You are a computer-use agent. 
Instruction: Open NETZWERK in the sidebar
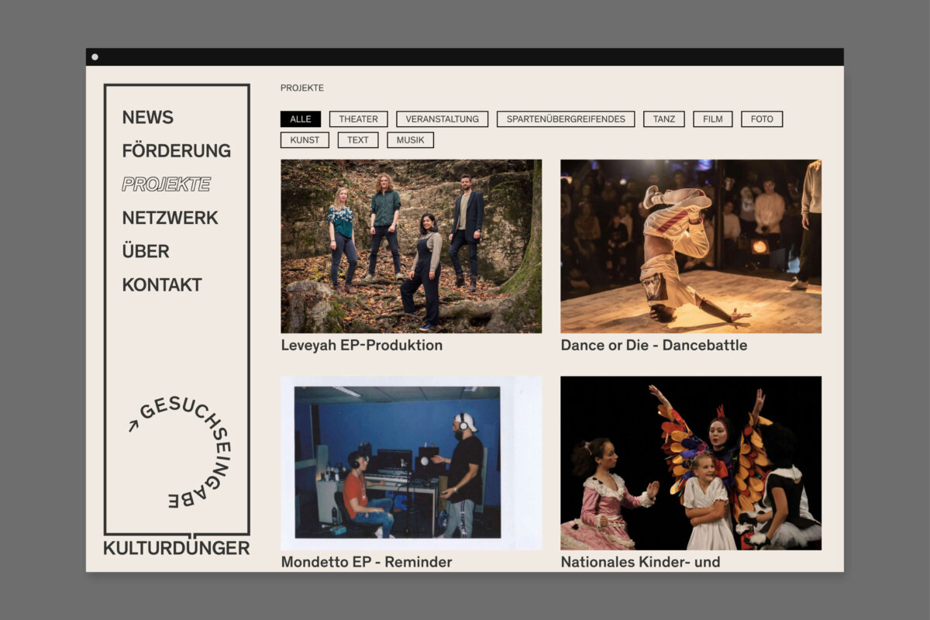point(170,218)
